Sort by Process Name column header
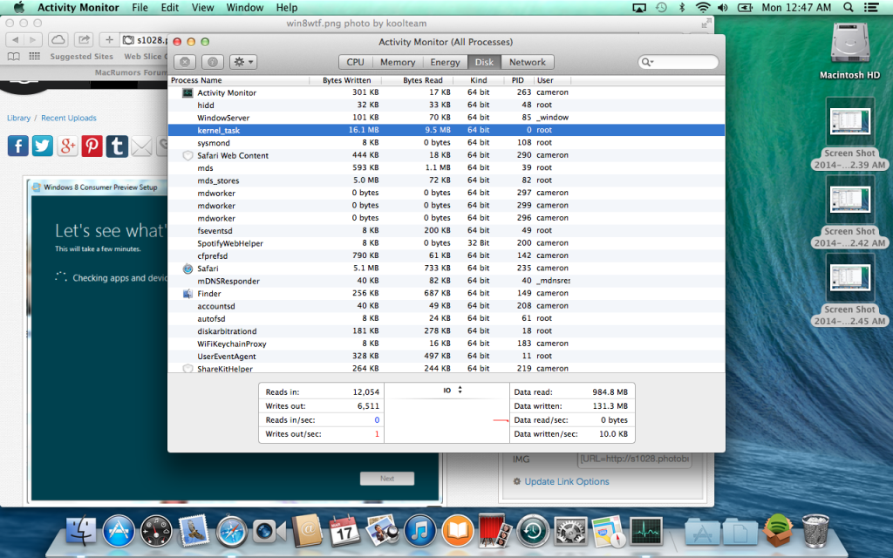 click(x=239, y=80)
